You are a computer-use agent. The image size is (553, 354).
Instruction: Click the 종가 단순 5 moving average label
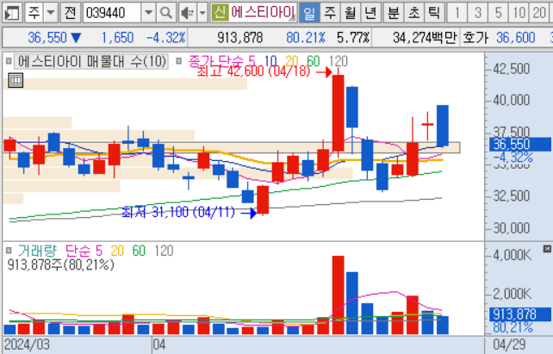tap(222, 61)
